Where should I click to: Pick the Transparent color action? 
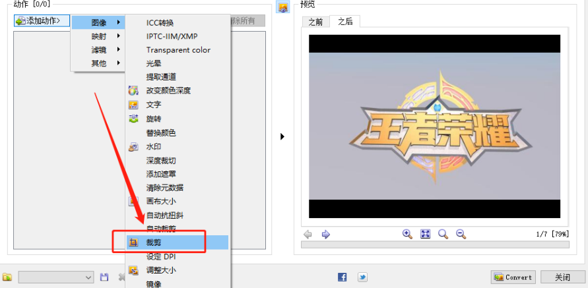coord(177,50)
